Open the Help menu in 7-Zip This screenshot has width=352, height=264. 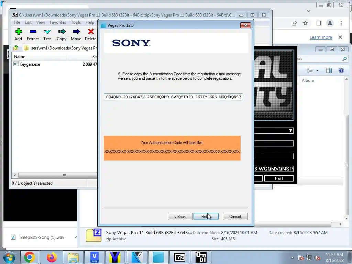90,22
